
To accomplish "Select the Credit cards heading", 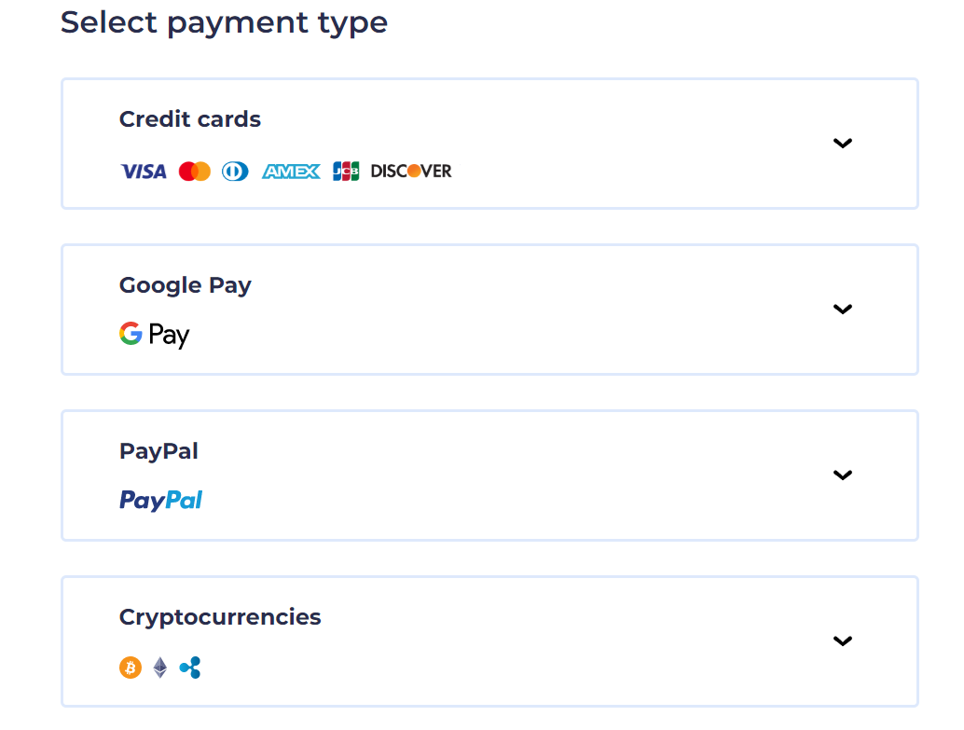I will click(190, 119).
